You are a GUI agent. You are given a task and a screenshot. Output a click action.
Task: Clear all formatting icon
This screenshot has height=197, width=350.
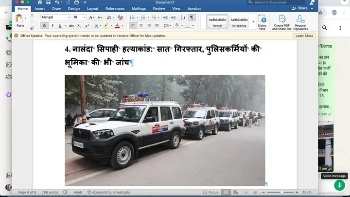click(120, 18)
